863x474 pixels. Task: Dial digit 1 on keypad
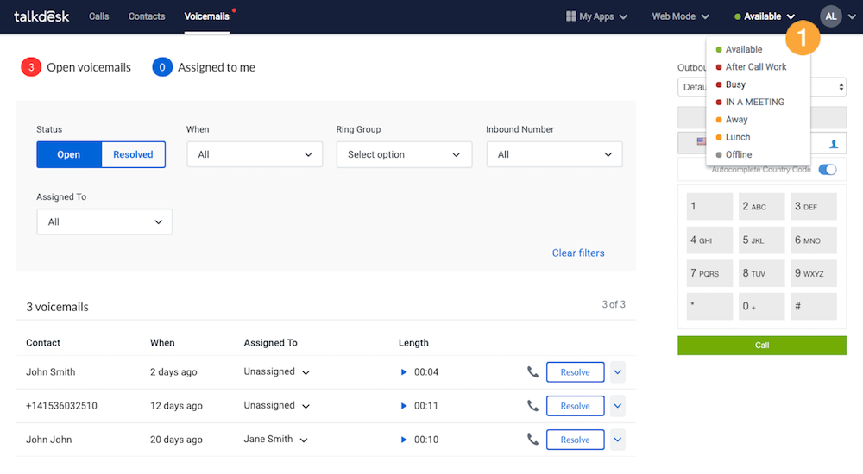(x=709, y=206)
